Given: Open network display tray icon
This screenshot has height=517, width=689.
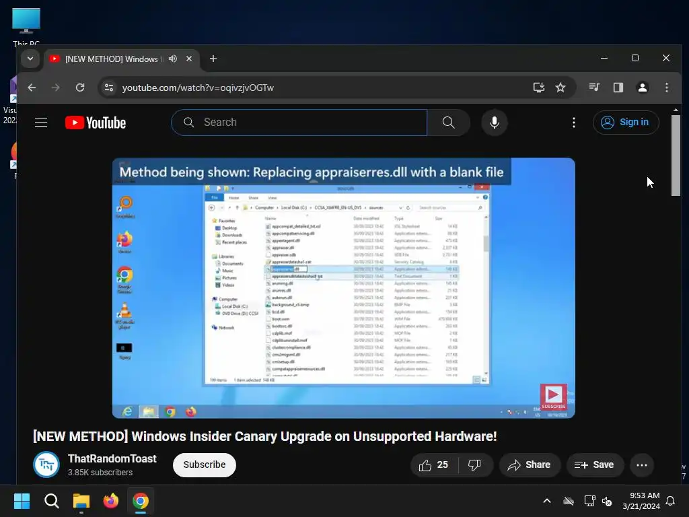Looking at the screenshot, I should (589, 501).
